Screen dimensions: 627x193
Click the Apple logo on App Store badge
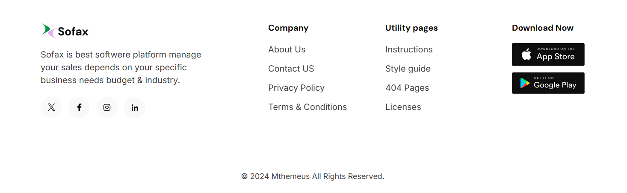coord(526,55)
